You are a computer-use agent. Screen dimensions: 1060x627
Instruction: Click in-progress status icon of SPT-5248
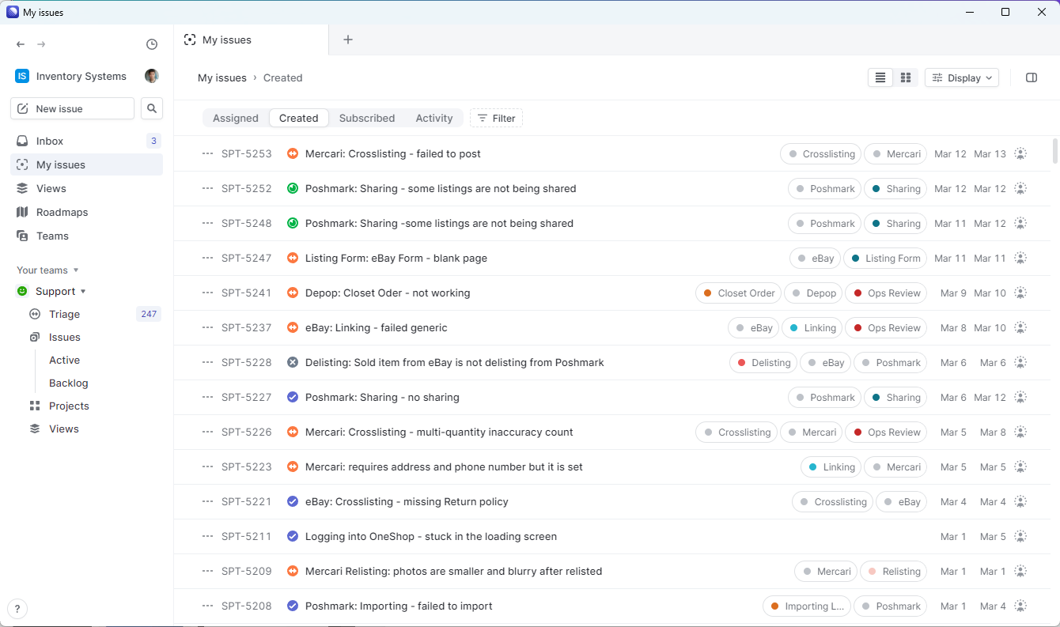293,224
